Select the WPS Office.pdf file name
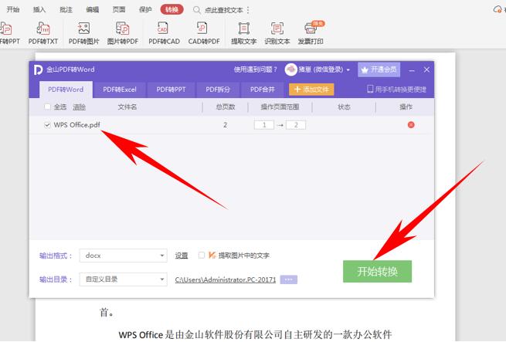Screen dimensions: 506x342 click(76, 125)
